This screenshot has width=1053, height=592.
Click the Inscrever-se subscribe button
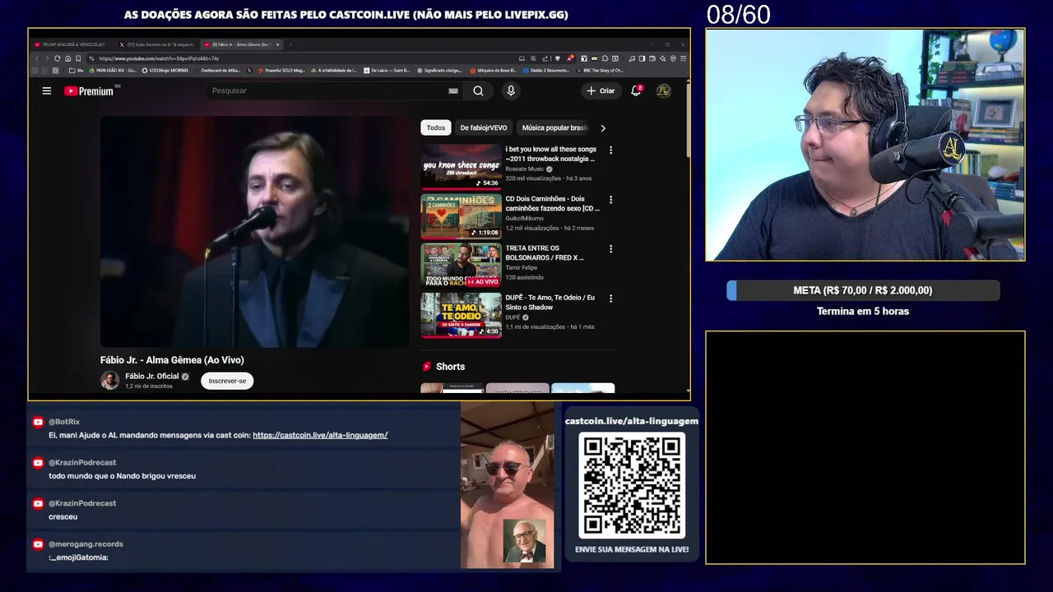(x=227, y=381)
